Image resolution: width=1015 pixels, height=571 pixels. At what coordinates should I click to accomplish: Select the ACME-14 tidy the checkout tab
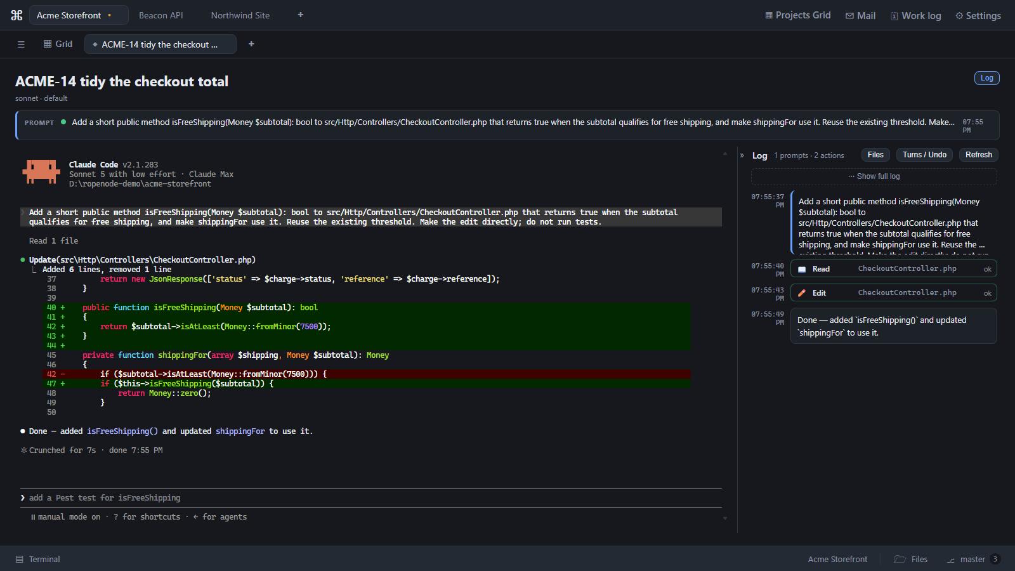point(160,44)
